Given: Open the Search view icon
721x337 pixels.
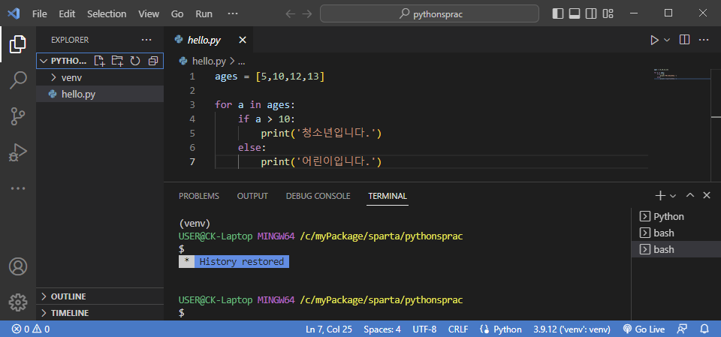Looking at the screenshot, I should point(18,80).
